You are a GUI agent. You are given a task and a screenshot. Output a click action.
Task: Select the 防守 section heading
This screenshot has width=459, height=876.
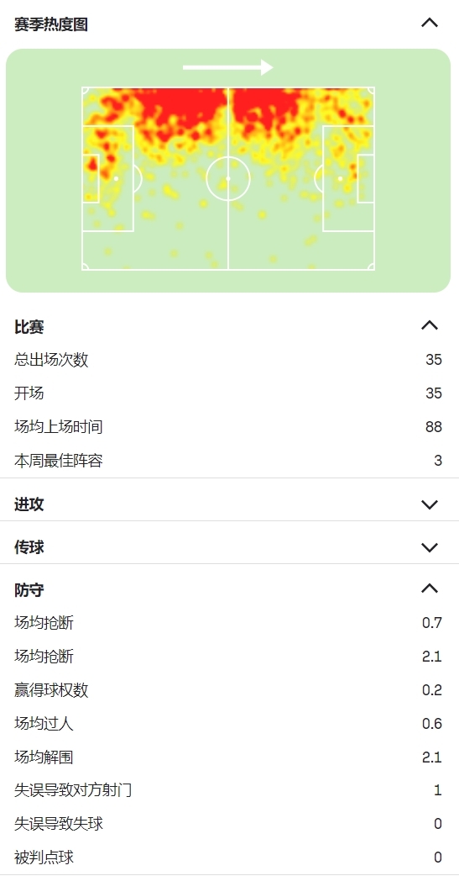29,589
